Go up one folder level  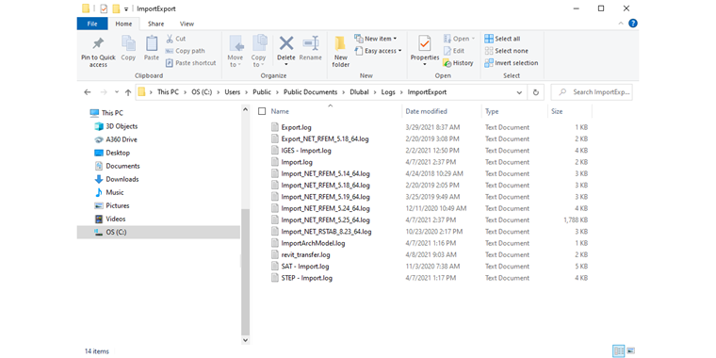(128, 92)
